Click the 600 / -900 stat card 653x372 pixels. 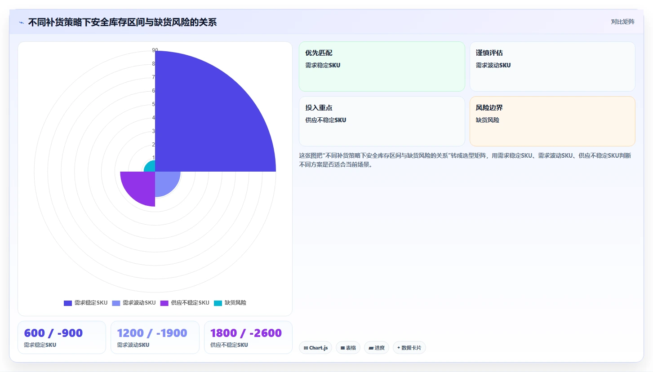pyautogui.click(x=62, y=337)
